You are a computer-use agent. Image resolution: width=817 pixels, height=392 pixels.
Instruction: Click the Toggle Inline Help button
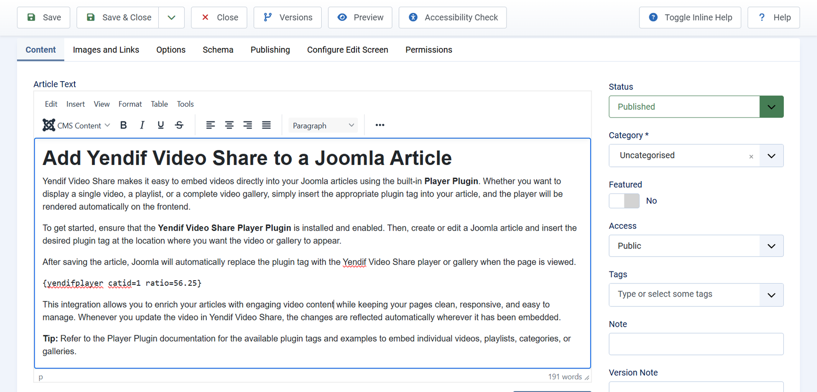(x=690, y=17)
